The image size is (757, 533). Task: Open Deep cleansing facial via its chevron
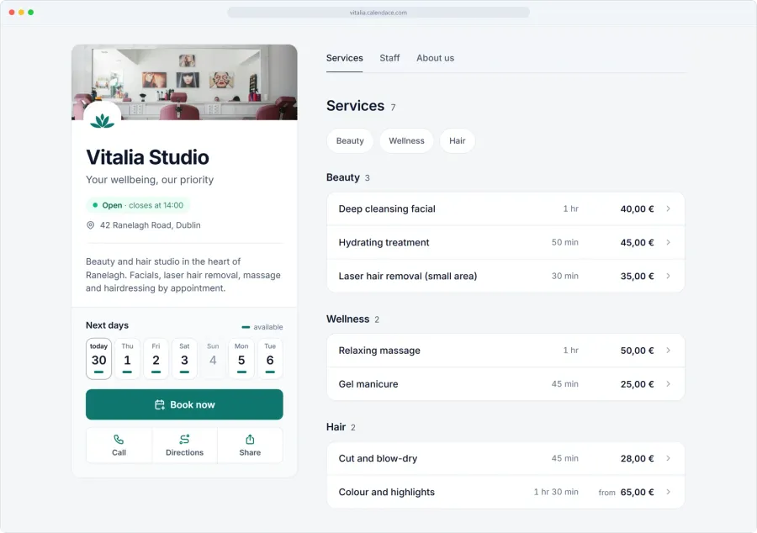[668, 208]
